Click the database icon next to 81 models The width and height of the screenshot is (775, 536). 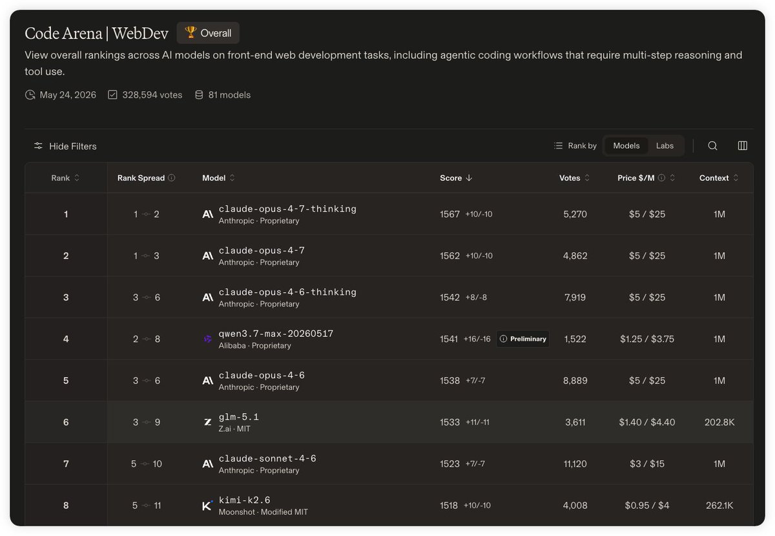[199, 95]
